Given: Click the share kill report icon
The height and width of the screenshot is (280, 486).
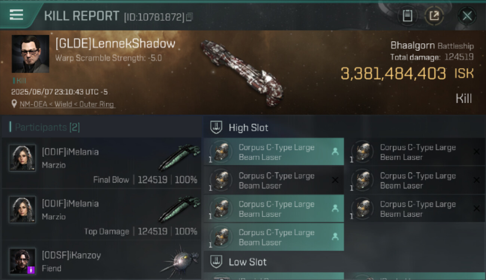Looking at the screenshot, I should point(434,16).
